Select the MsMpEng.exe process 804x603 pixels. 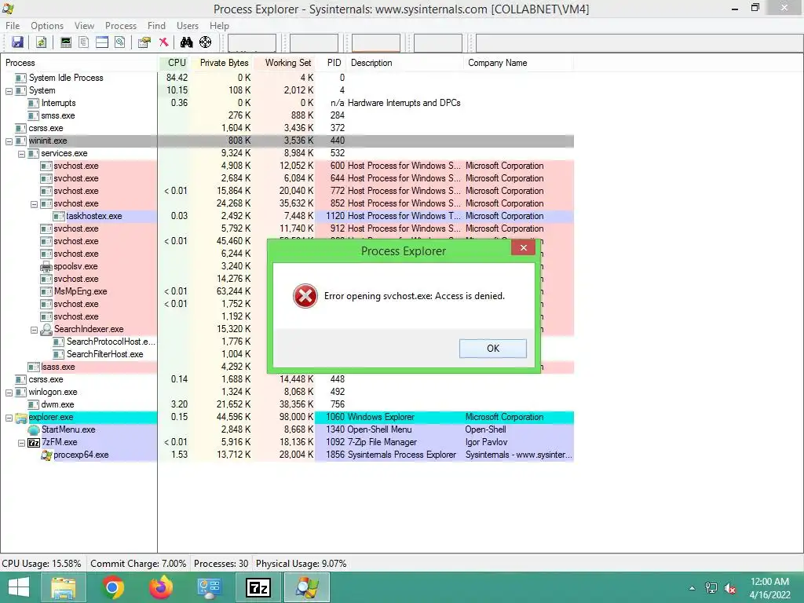click(x=81, y=291)
